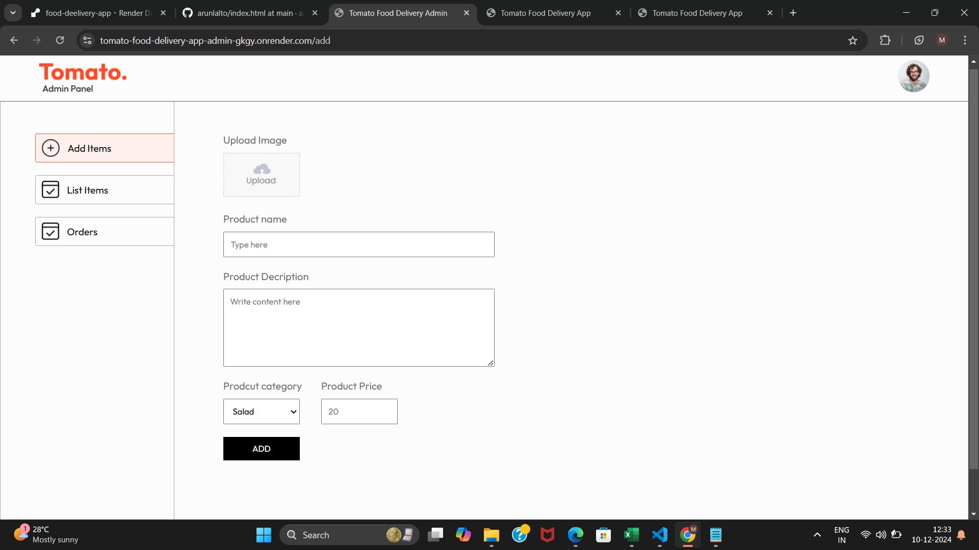The width and height of the screenshot is (979, 550).
Task: Click the plus icon beside Add Items
Action: coord(50,148)
